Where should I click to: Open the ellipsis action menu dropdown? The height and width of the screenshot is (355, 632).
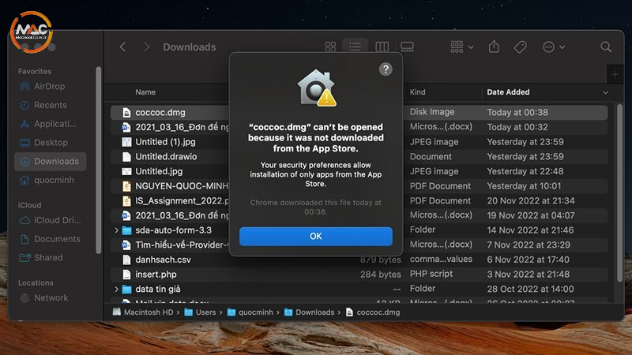click(553, 47)
